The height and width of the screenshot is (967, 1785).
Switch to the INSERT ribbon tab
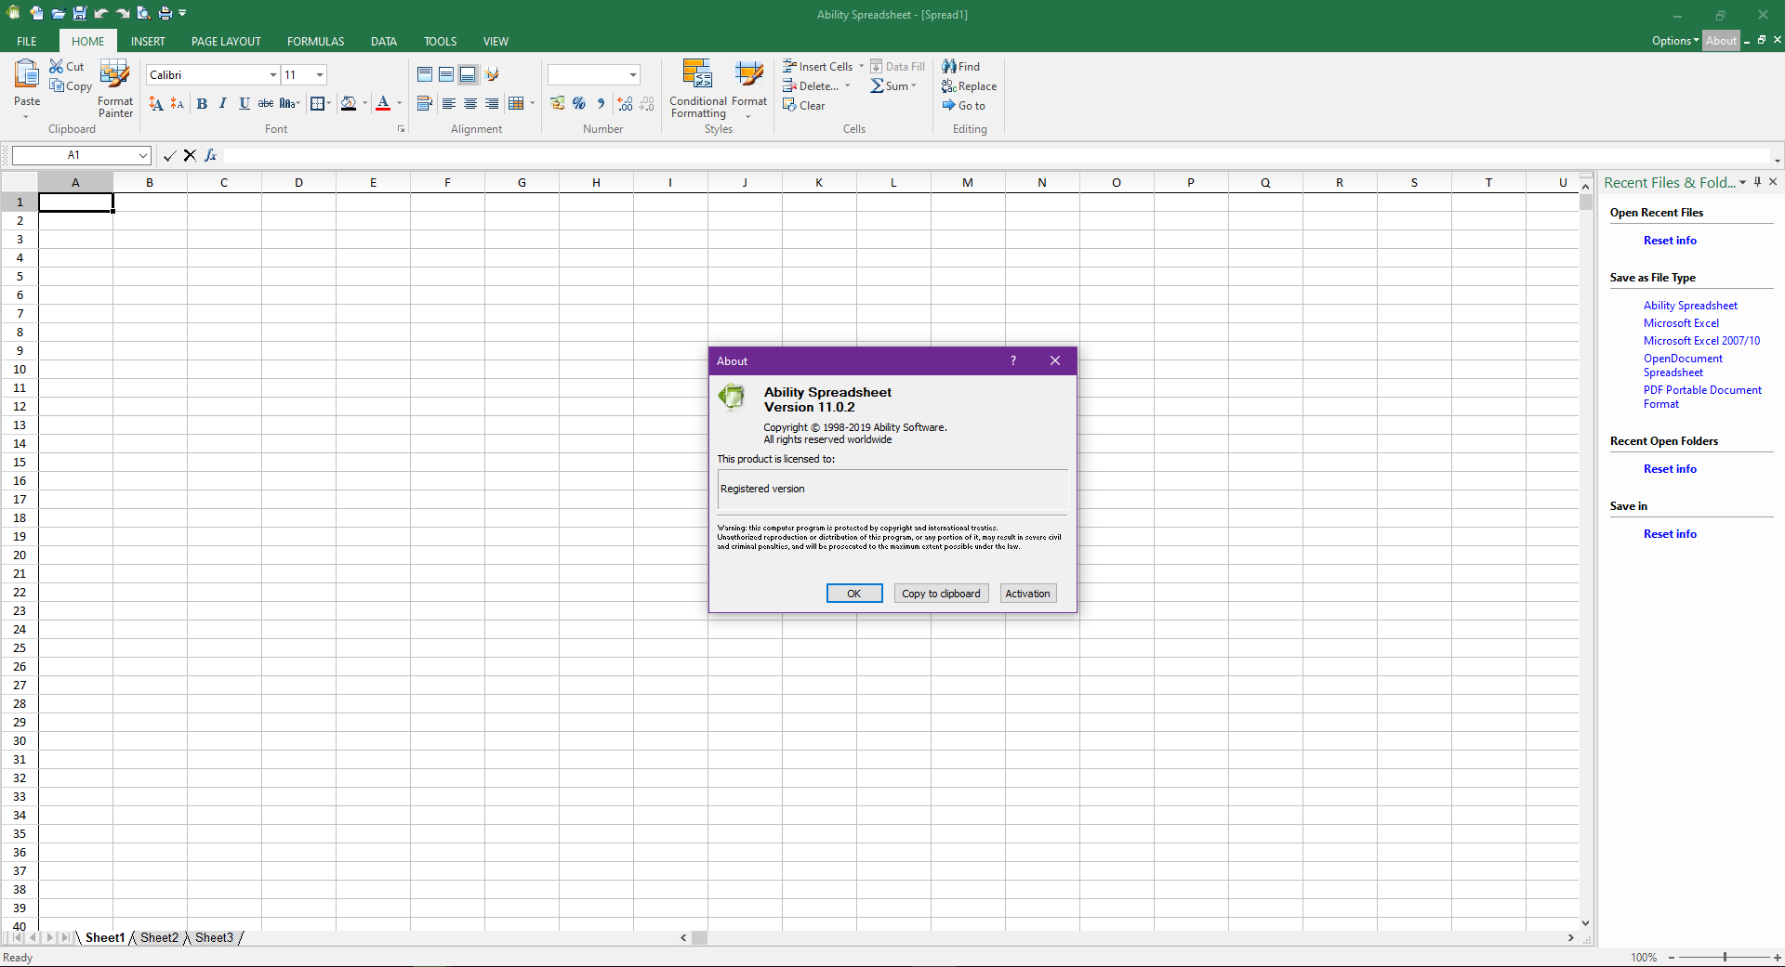148,41
